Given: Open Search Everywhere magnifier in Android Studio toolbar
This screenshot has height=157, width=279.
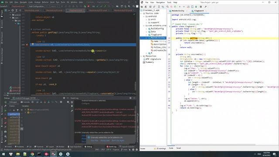Looking at the screenshot, I should pos(134,6).
